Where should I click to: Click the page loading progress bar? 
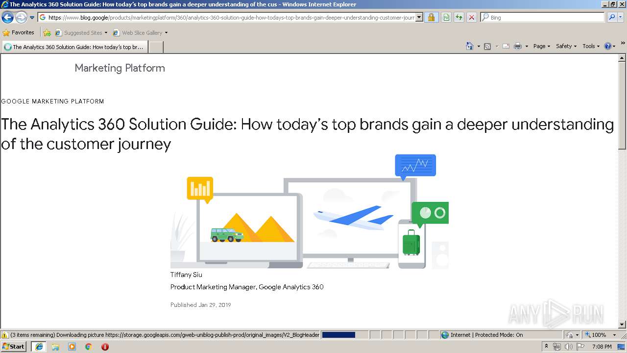coord(344,335)
